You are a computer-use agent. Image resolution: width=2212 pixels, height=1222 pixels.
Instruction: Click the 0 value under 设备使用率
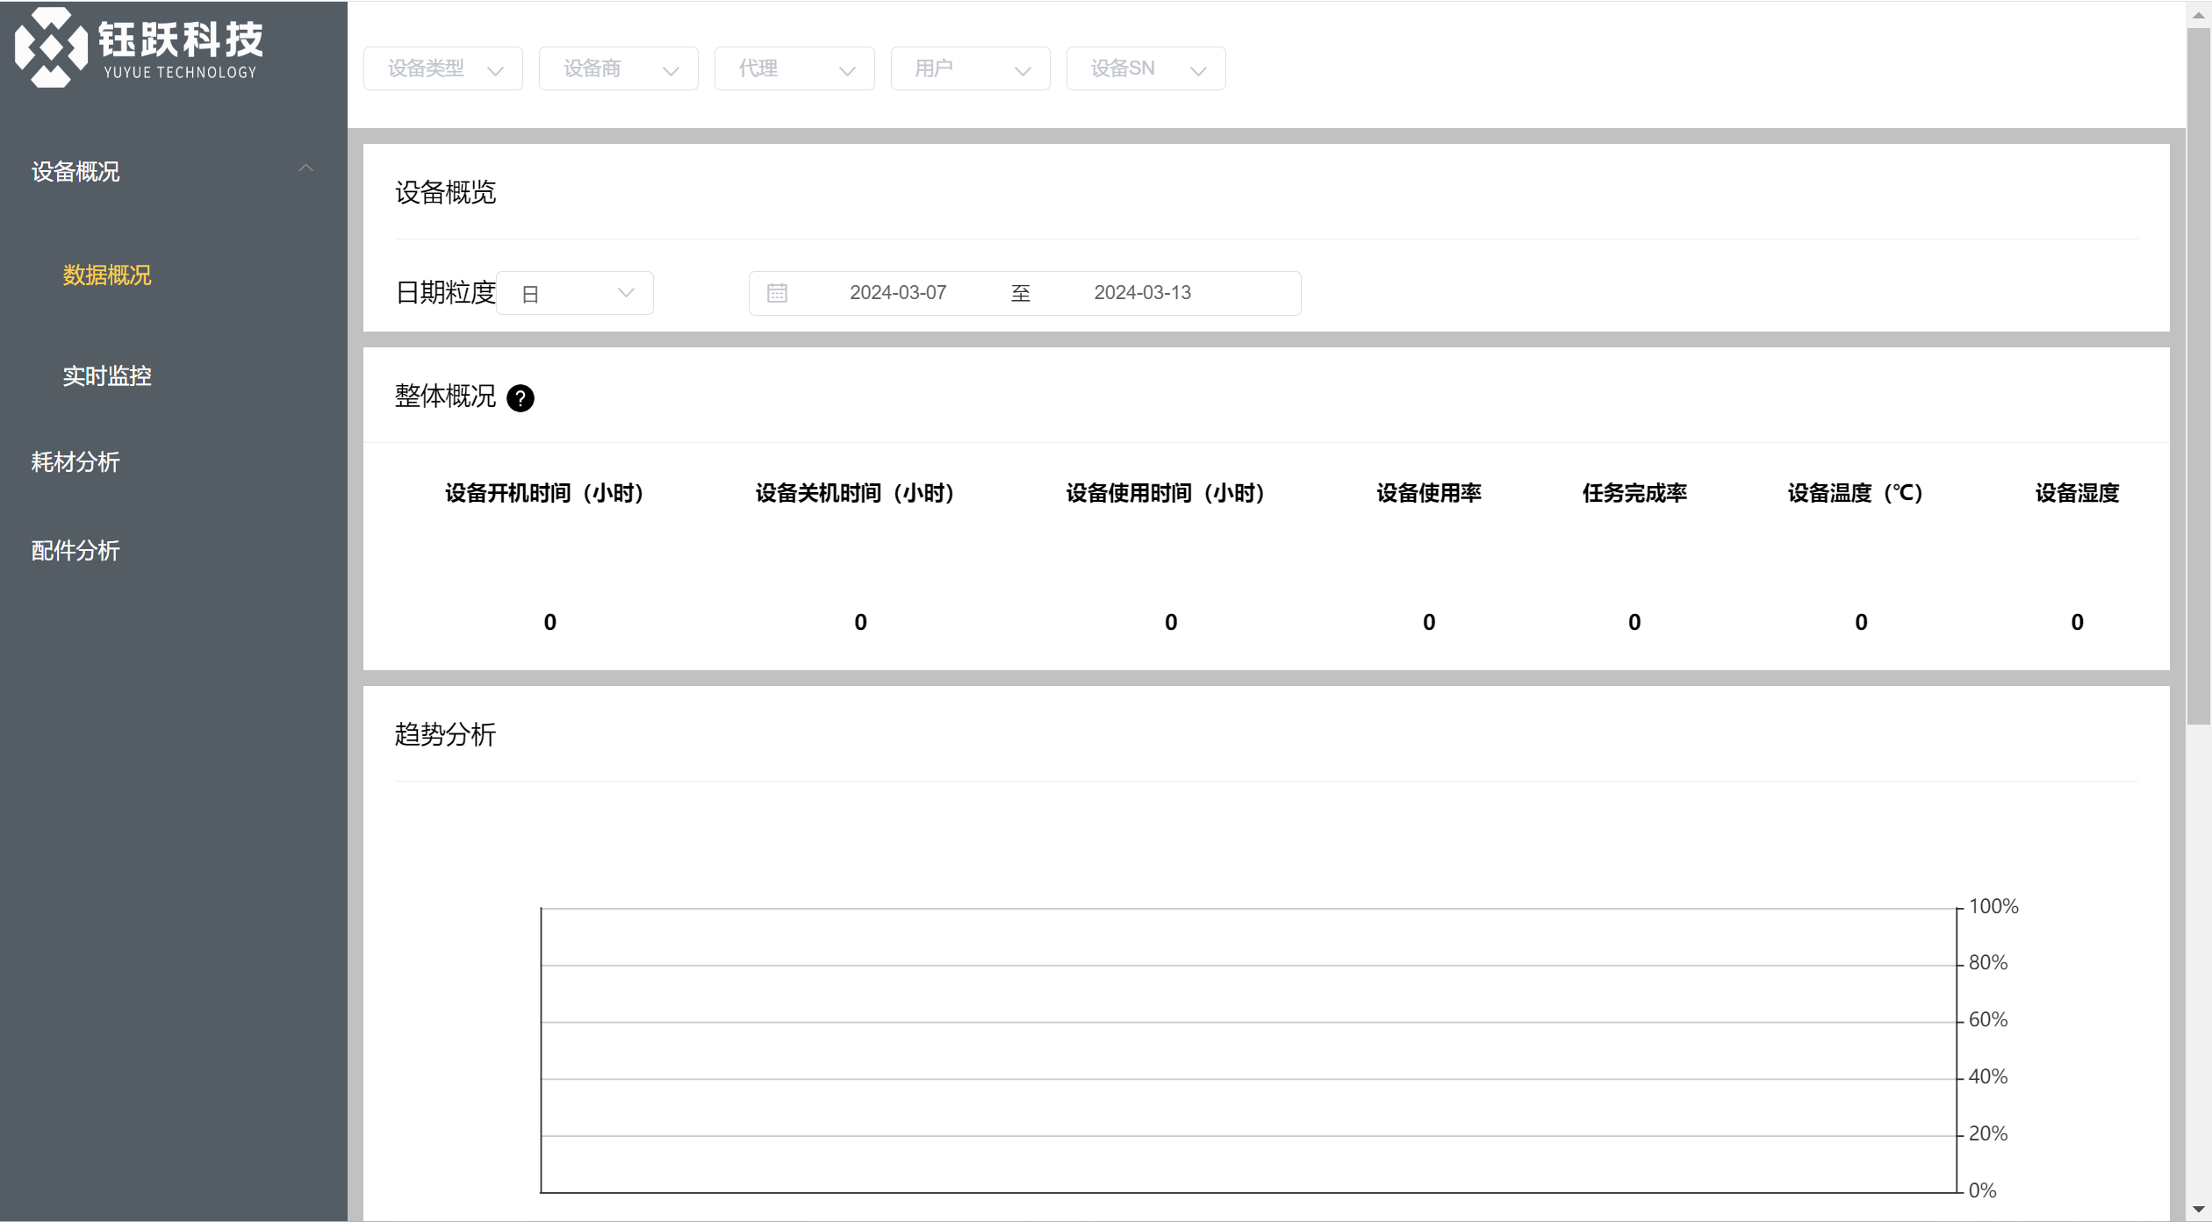click(x=1429, y=622)
